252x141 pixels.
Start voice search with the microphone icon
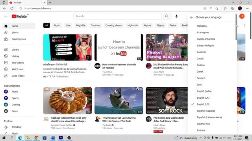tap(176, 16)
